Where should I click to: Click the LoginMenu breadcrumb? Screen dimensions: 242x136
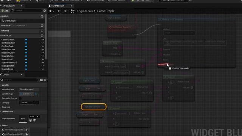[85, 11]
